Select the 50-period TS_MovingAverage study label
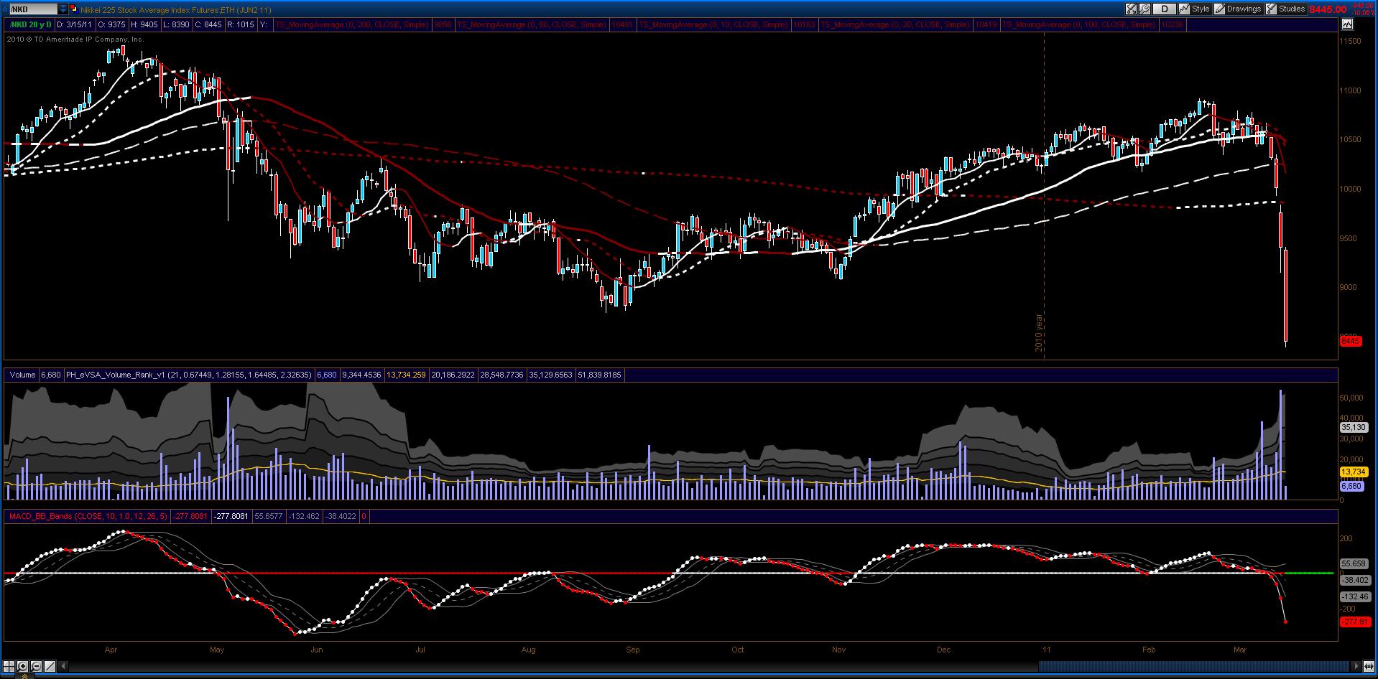 pos(532,24)
